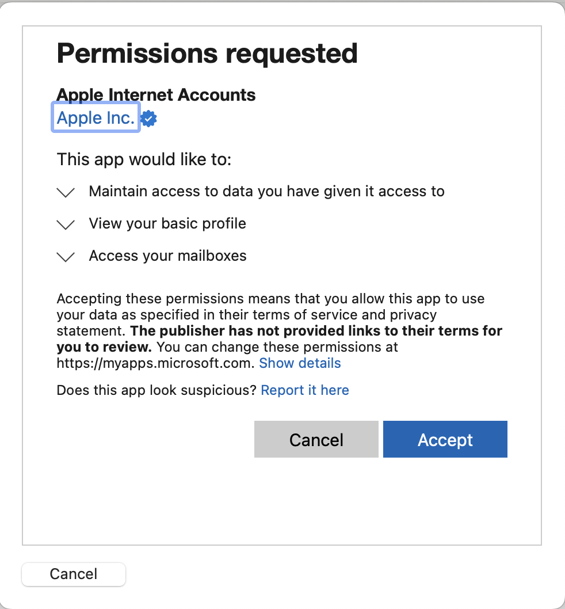Image resolution: width=565 pixels, height=609 pixels.
Task: Click the 'Access your mailboxes' permission text
Action: pos(167,256)
